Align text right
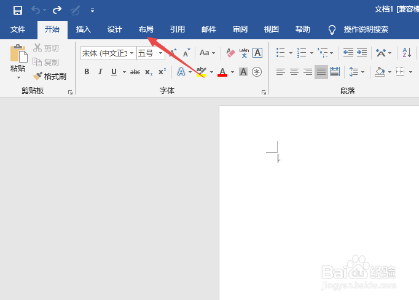The image size is (419, 300). [308, 72]
